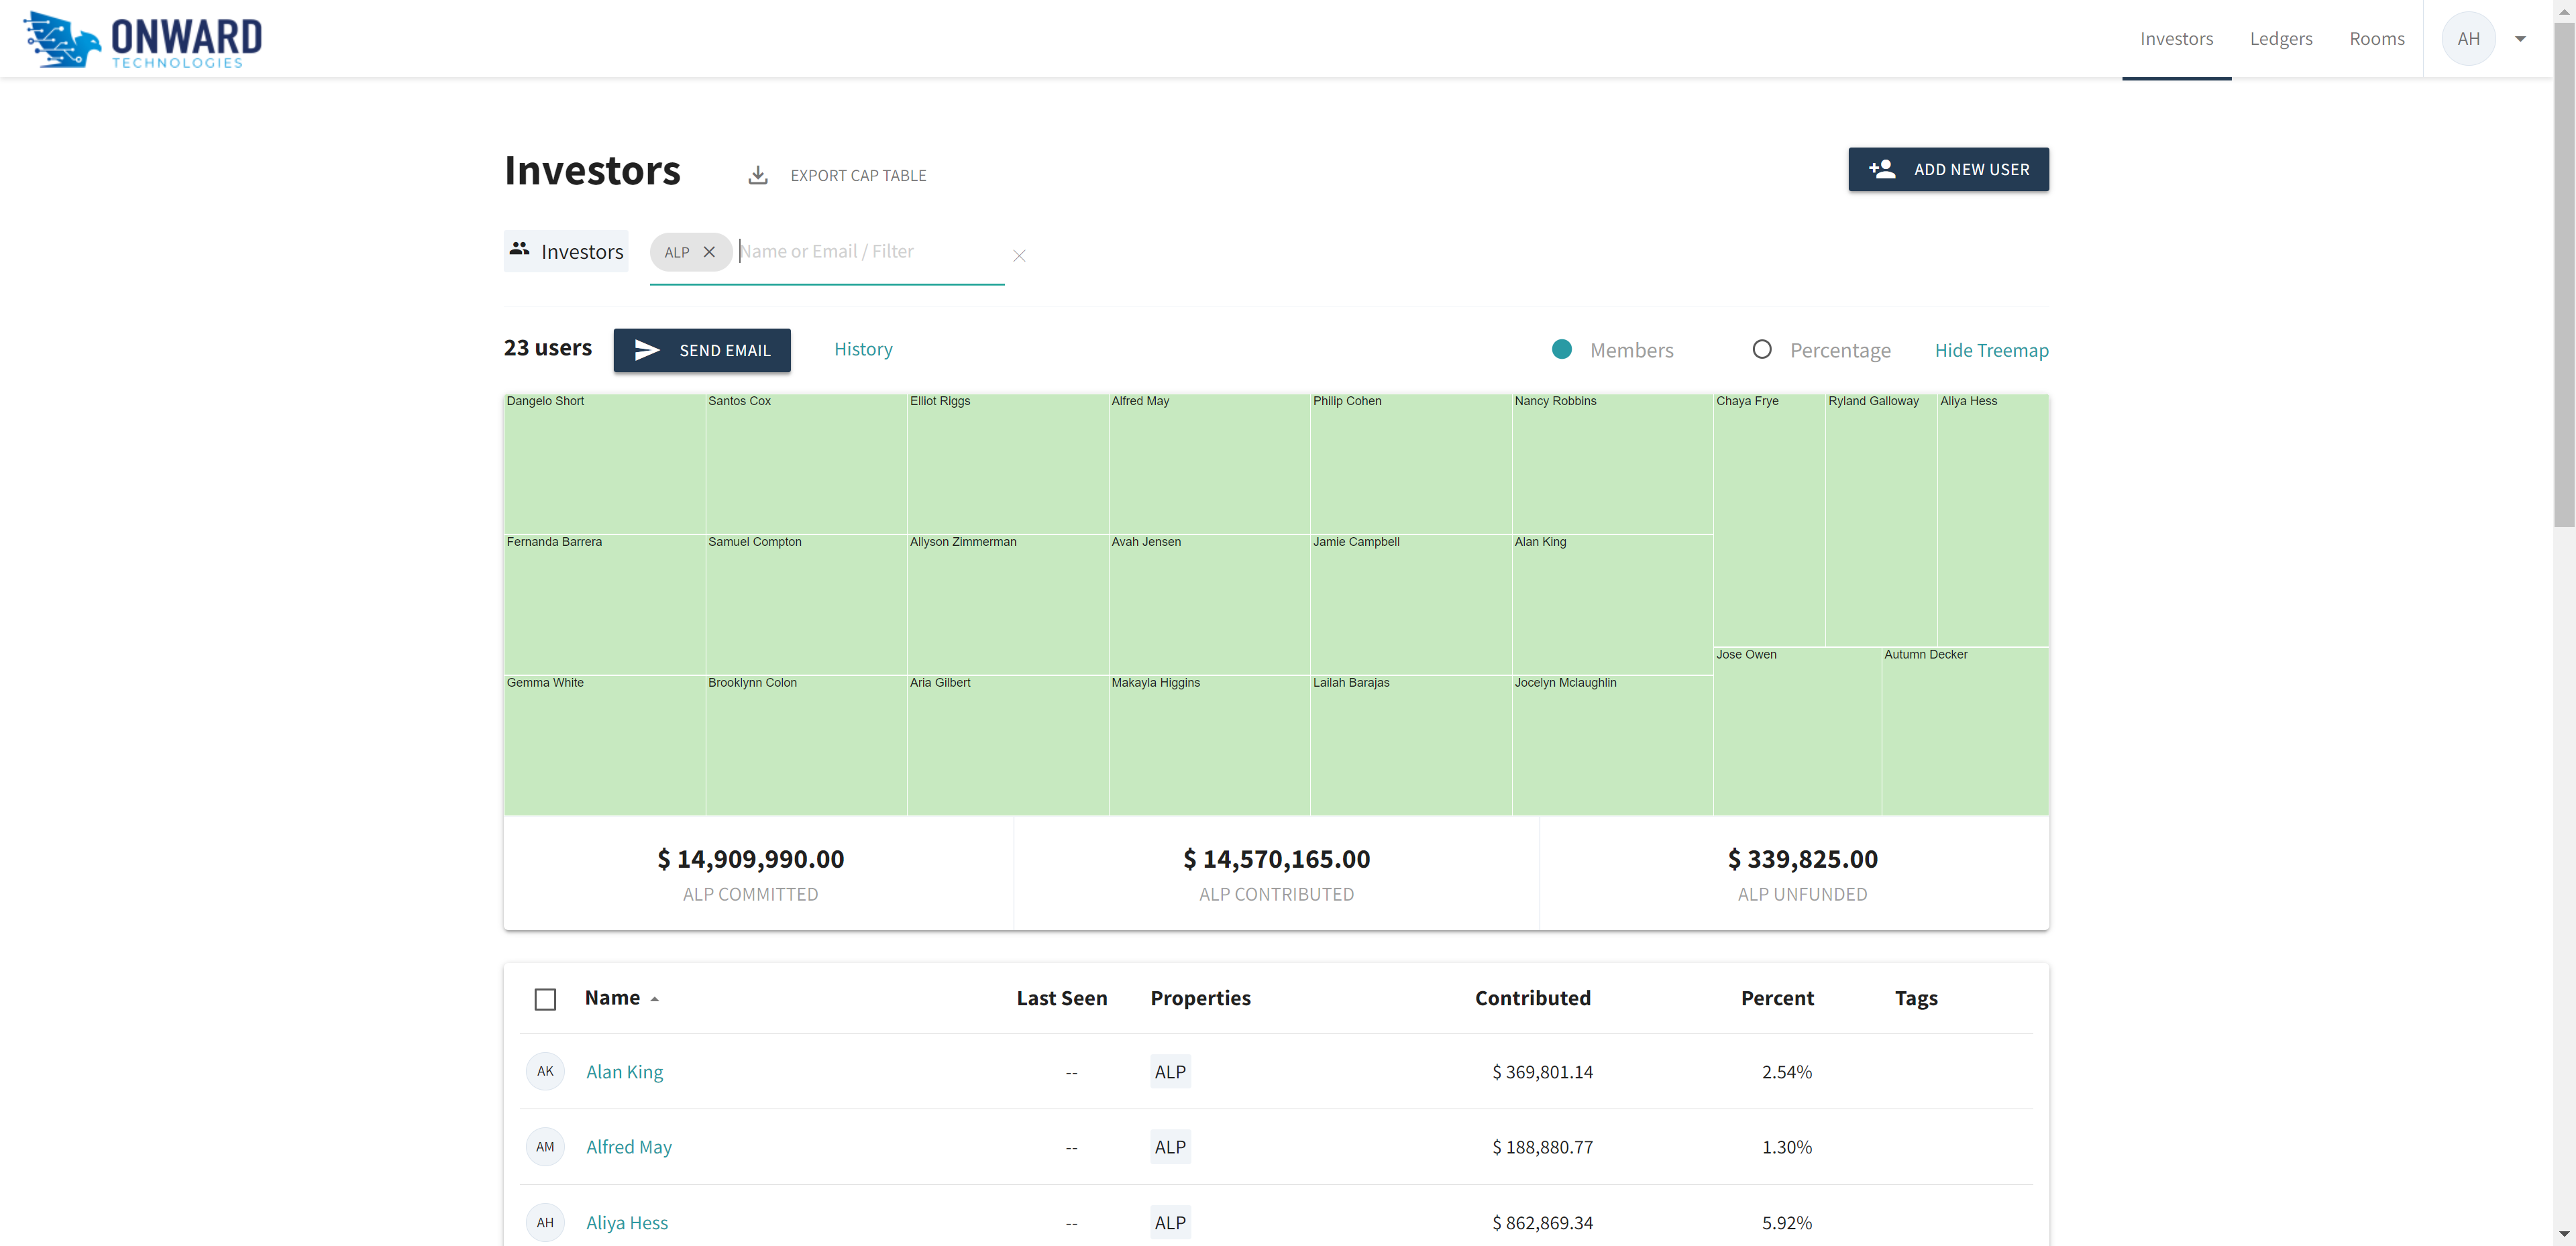Select Santos Cox treemap tile
The width and height of the screenshot is (2576, 1246).
[x=806, y=463]
